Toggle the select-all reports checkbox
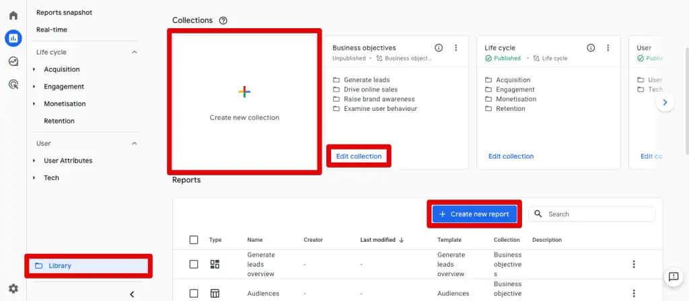Viewport: 689px width, 301px height. 194,240
